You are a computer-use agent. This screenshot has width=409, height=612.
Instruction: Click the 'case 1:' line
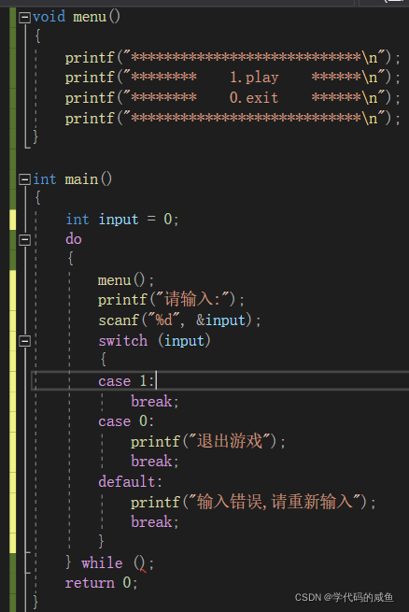[126, 381]
